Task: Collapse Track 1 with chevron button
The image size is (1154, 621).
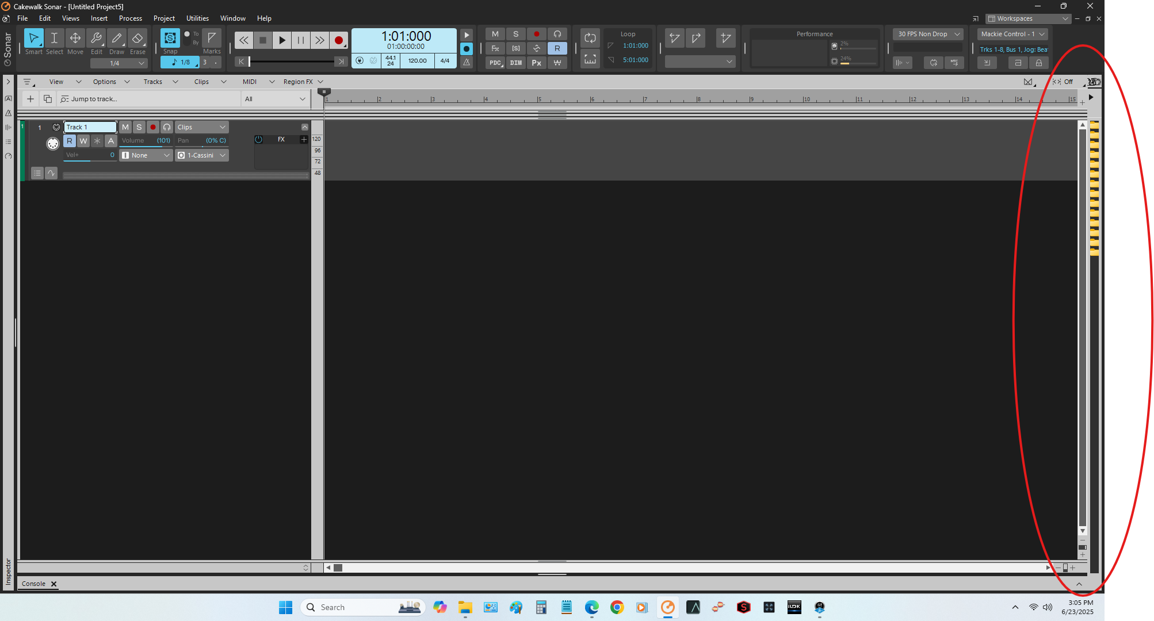Action: click(305, 127)
